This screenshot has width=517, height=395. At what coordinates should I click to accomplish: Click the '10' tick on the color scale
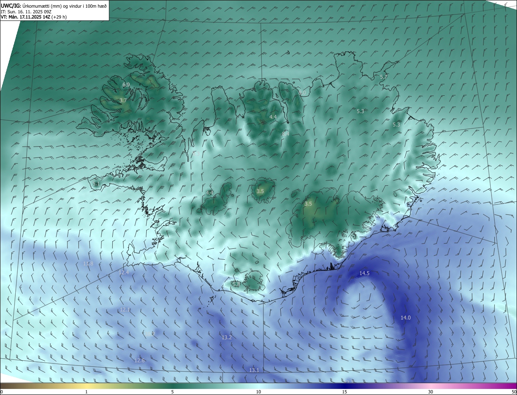[x=258, y=392]
